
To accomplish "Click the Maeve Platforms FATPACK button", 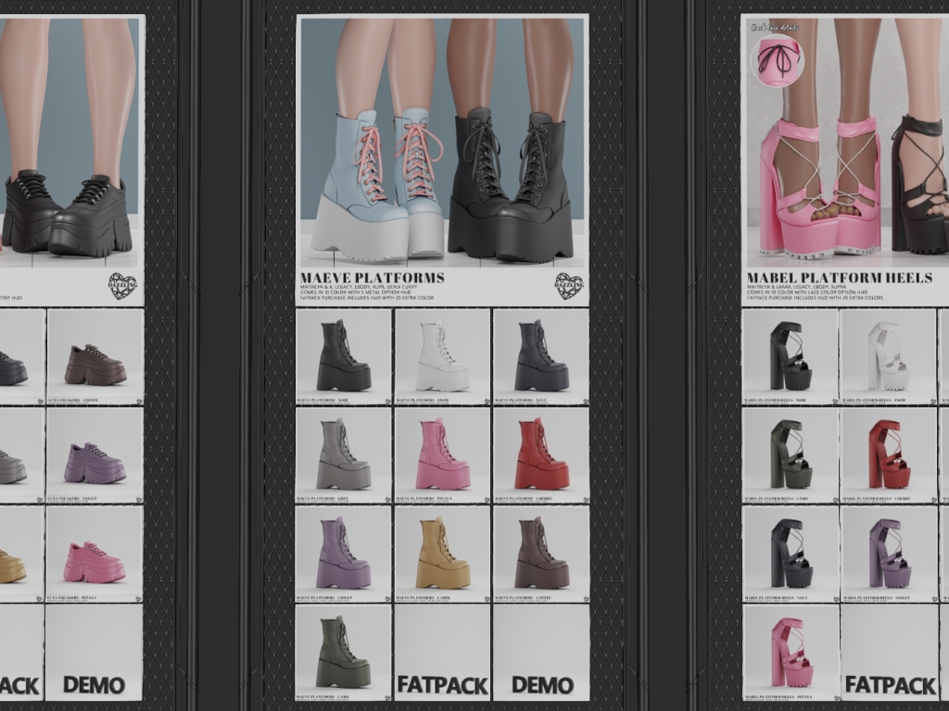I will tap(442, 685).
